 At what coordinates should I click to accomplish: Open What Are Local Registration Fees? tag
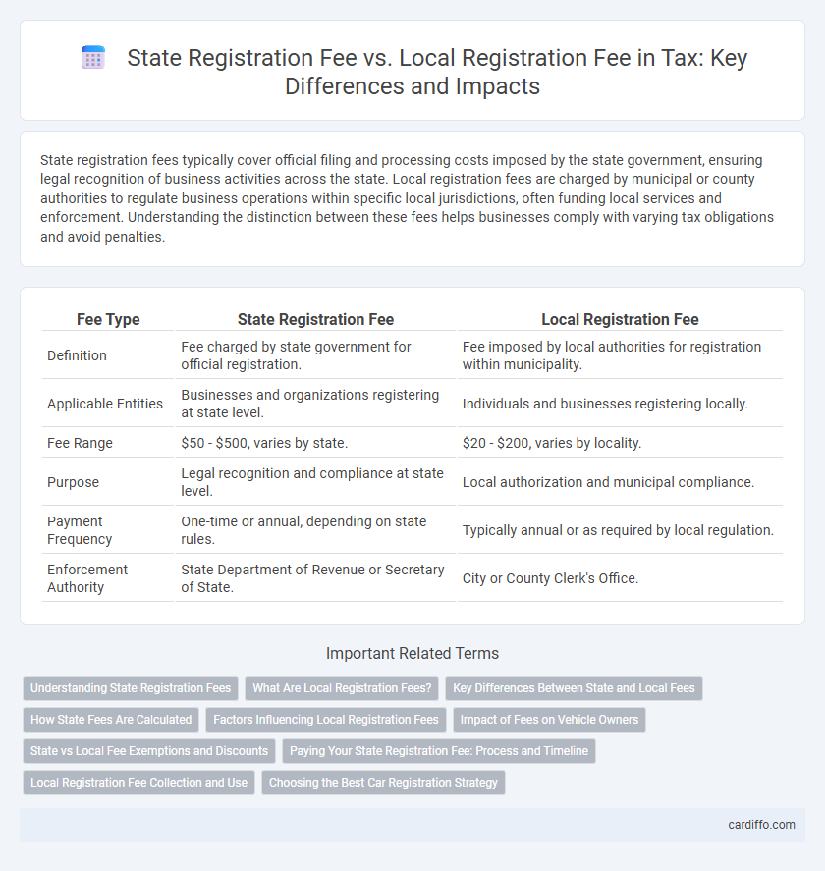pos(342,687)
